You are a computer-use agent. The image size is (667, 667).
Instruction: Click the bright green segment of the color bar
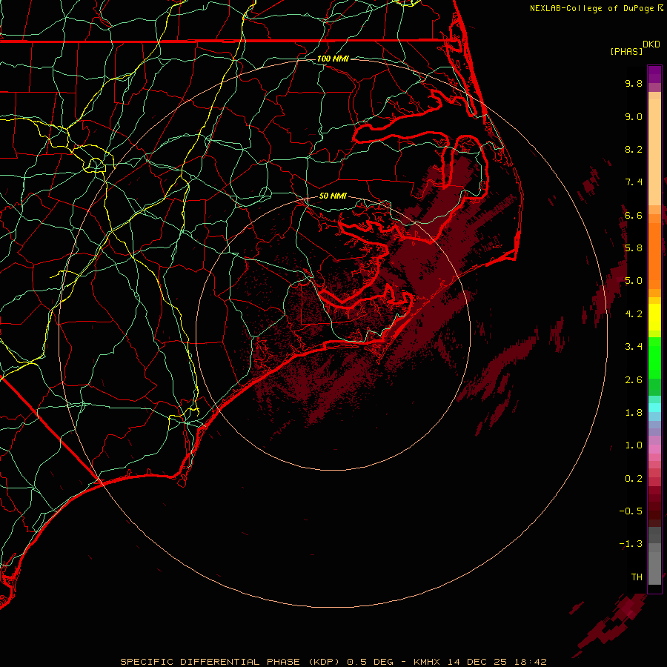point(654,358)
